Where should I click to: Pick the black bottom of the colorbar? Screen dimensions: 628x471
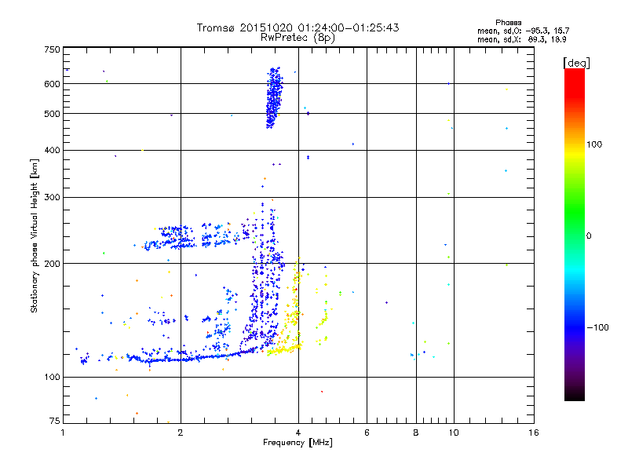coord(575,396)
